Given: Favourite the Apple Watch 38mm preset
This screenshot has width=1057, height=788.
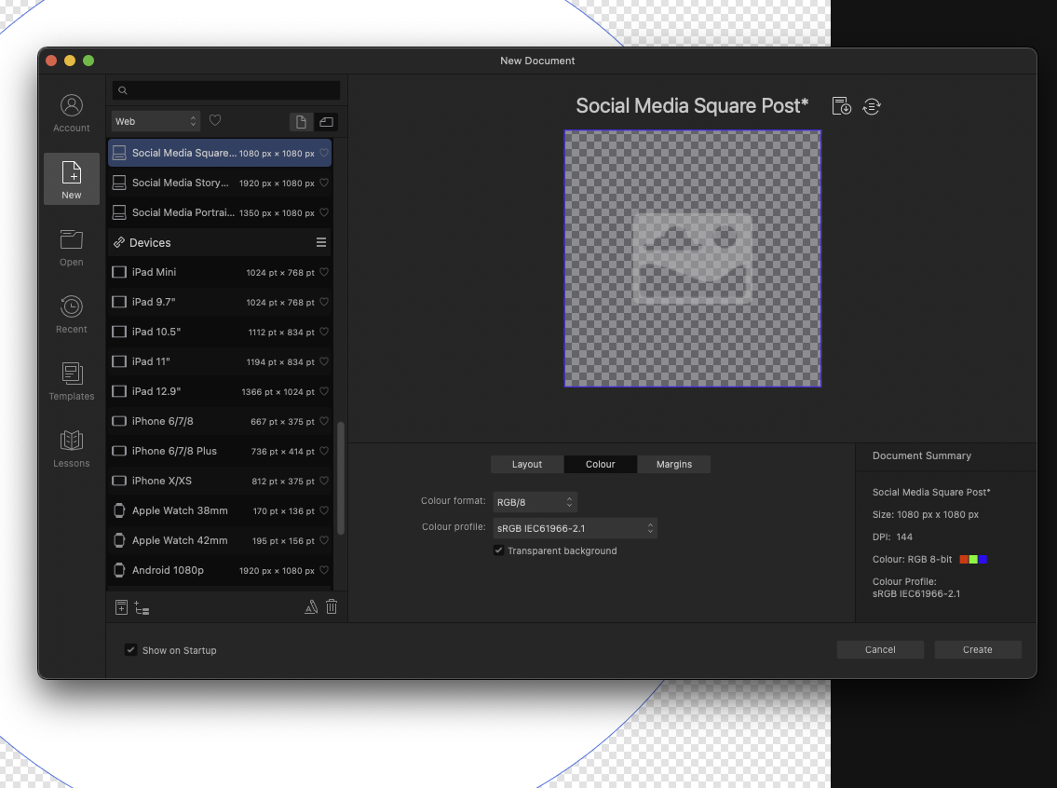Looking at the screenshot, I should 324,510.
